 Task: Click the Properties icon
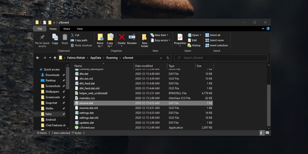click(180, 37)
